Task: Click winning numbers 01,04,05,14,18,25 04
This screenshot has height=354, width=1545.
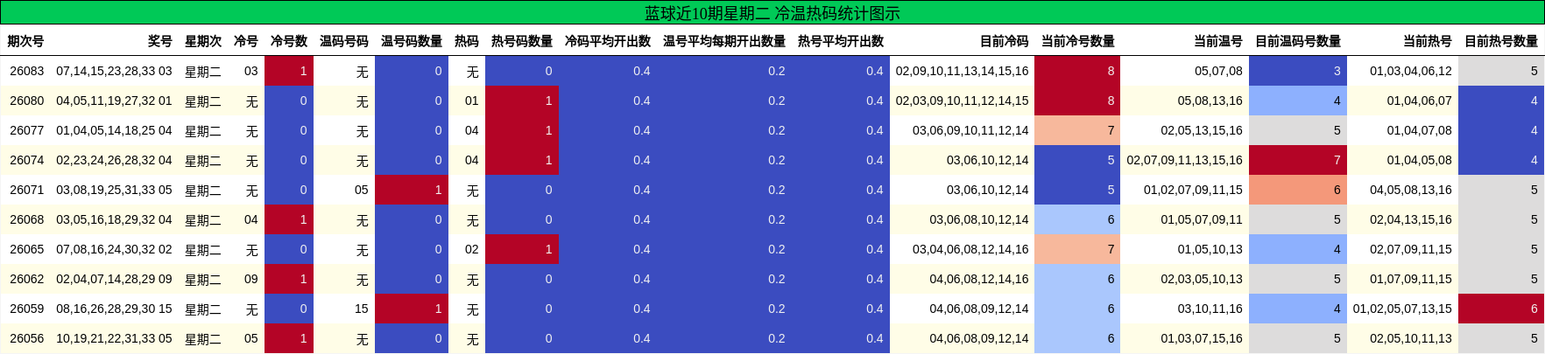Action: (114, 130)
